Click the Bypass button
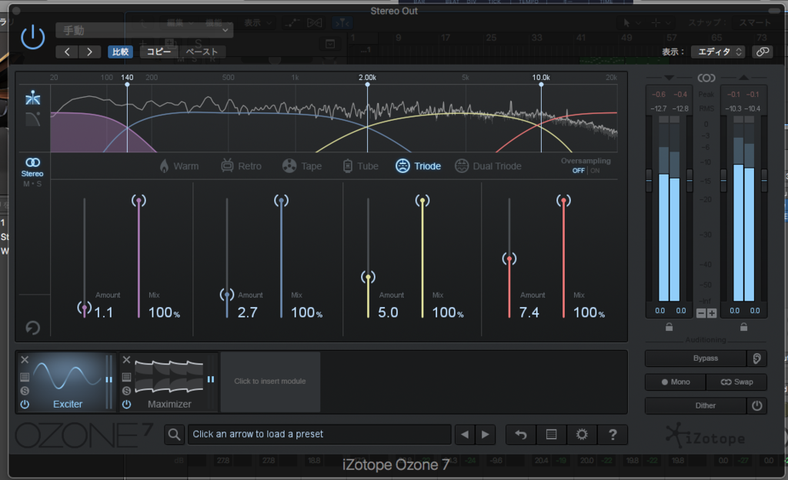The width and height of the screenshot is (788, 480). pyautogui.click(x=696, y=358)
